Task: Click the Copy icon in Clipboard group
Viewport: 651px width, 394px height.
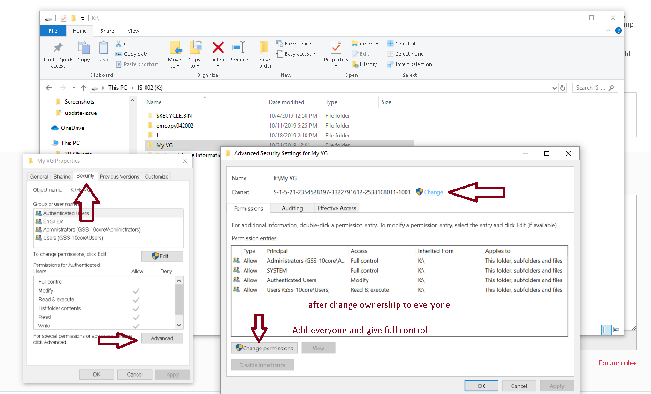Action: tap(84, 48)
